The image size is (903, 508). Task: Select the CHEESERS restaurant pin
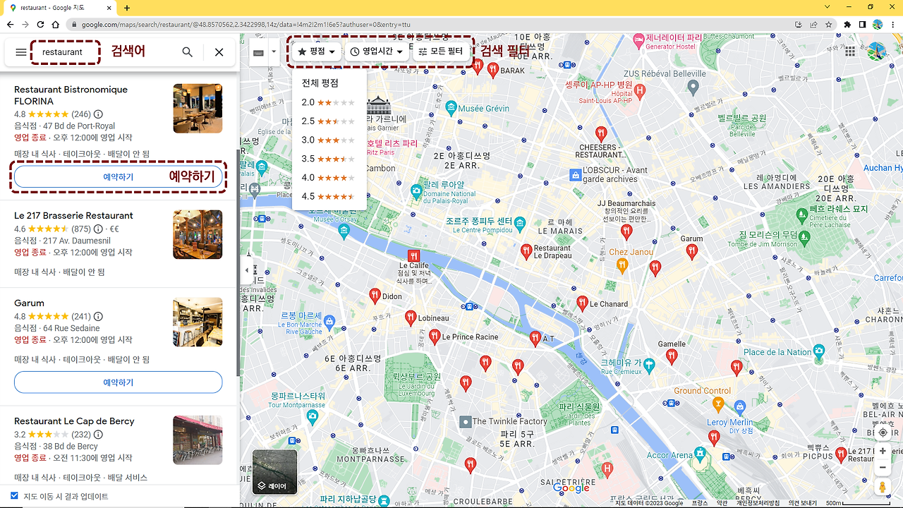click(601, 133)
